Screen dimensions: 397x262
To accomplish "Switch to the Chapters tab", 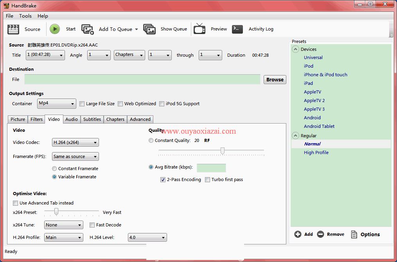I will tap(115, 120).
